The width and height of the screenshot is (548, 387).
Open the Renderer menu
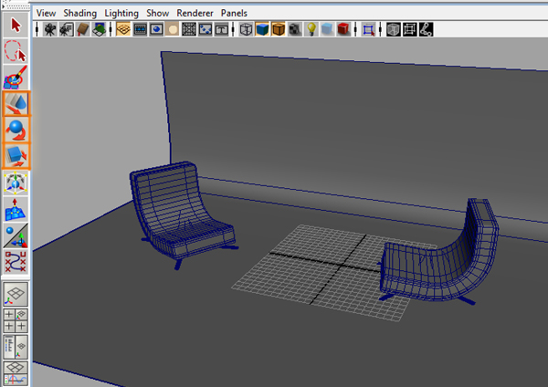[195, 14]
